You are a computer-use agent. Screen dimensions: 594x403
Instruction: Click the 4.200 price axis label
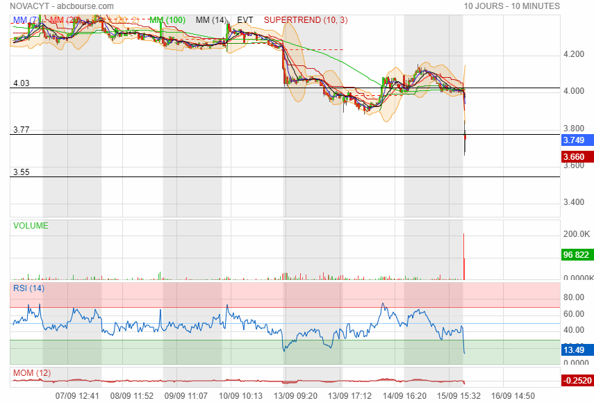pos(574,54)
